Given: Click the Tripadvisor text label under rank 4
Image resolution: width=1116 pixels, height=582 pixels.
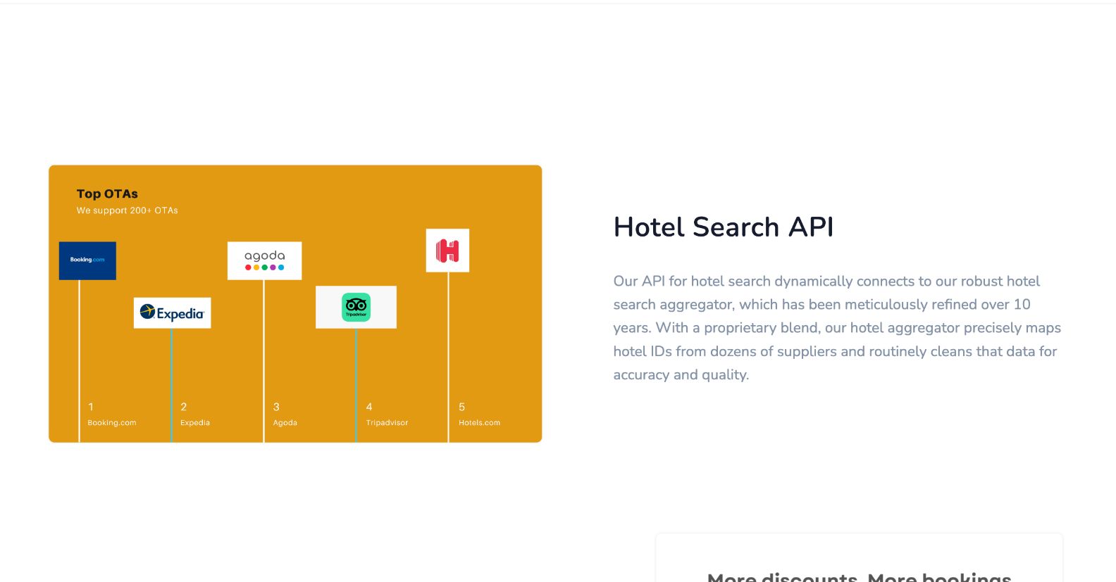Looking at the screenshot, I should [387, 423].
